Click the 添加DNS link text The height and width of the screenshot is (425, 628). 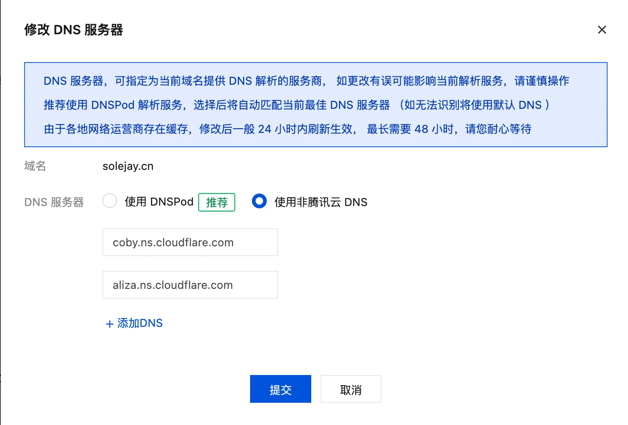pyautogui.click(x=140, y=323)
